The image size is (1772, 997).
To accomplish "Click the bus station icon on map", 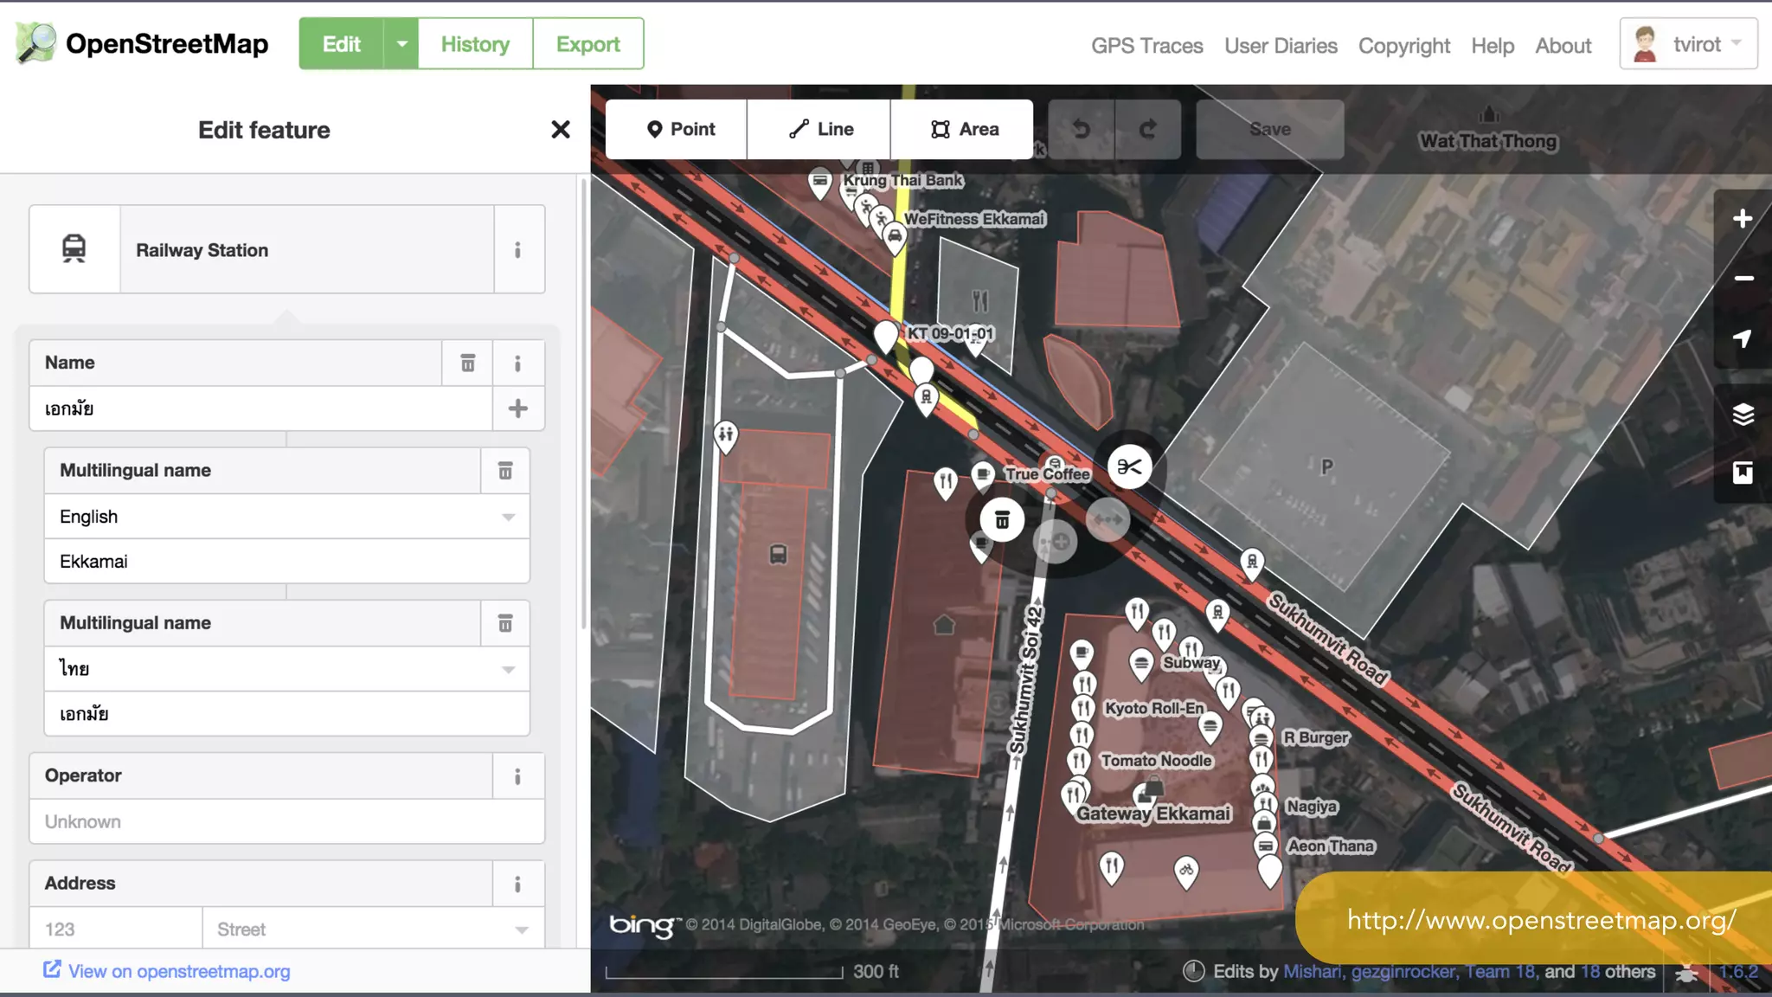I will 778,554.
